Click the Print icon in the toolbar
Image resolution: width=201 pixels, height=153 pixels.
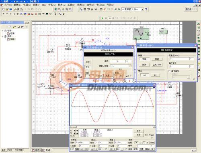pos(18,9)
